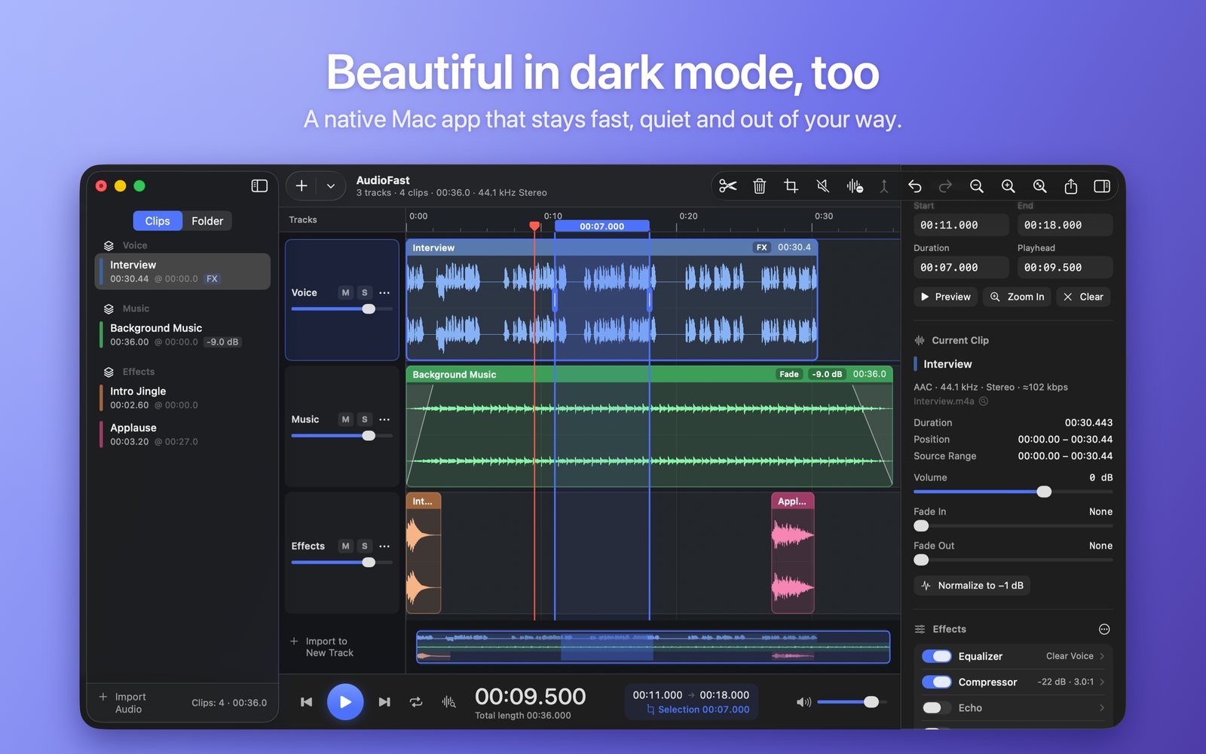Solo the Voice track

pos(365,293)
